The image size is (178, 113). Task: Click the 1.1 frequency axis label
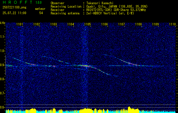coord(3,37)
